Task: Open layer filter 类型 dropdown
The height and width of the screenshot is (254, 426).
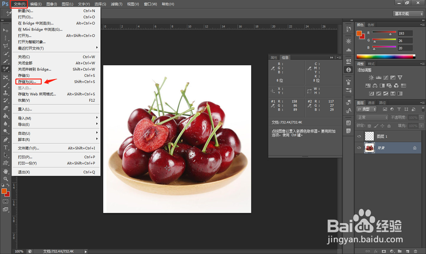Action: 367,109
